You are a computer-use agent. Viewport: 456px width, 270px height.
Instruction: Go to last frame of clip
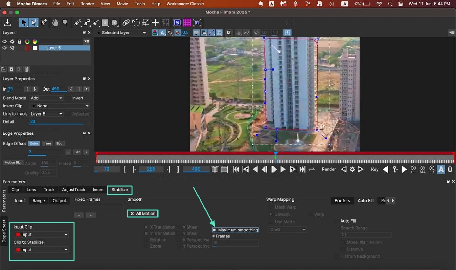tap(302, 169)
